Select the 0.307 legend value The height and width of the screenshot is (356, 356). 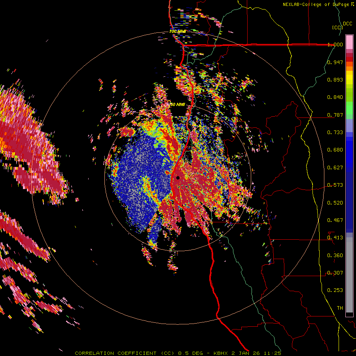tap(335, 273)
